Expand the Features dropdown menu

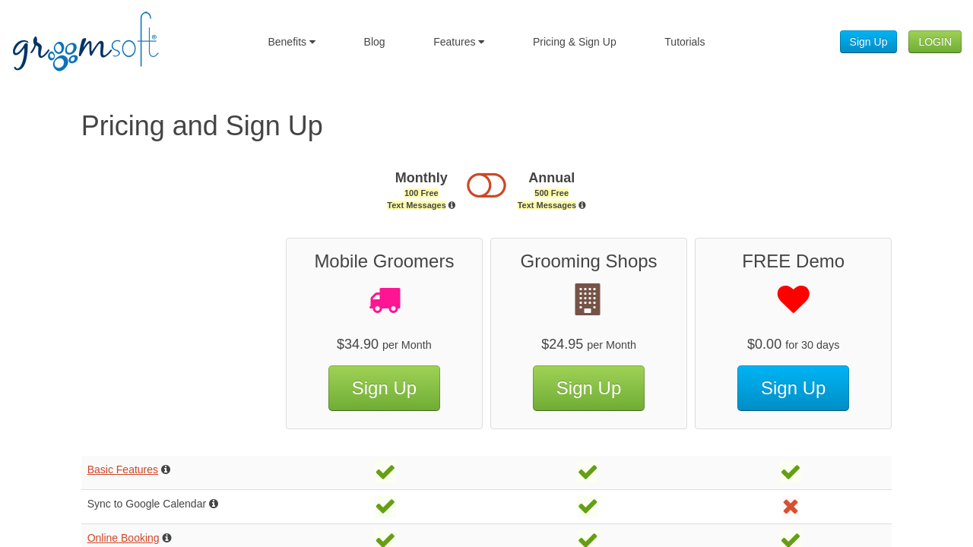(458, 42)
